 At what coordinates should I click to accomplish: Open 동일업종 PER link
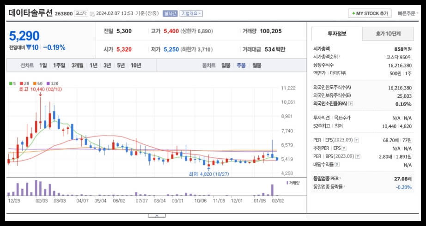tap(327, 178)
